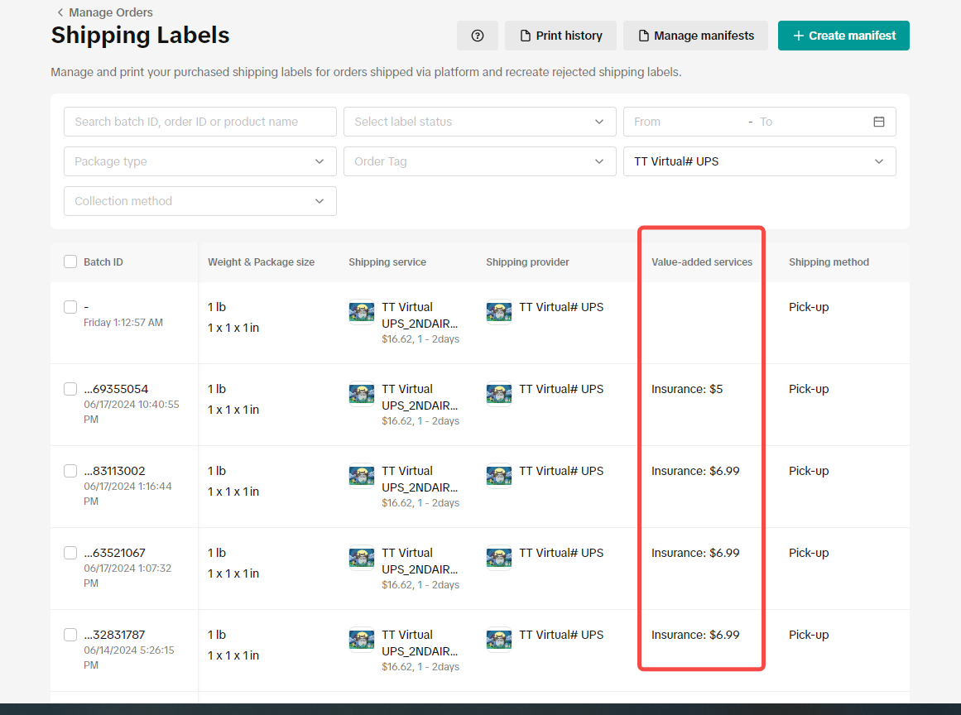Open the Collection method dropdown
Screen dimensions: 961x715
pyautogui.click(x=199, y=201)
